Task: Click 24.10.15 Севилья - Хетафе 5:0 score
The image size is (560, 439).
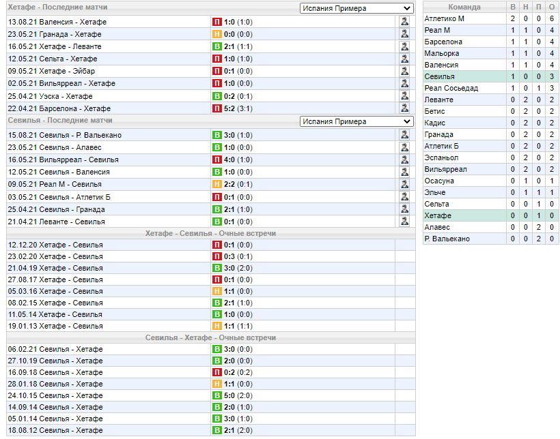Action: click(x=229, y=395)
